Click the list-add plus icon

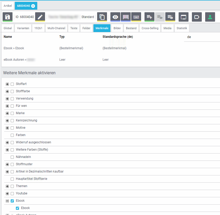point(149,17)
